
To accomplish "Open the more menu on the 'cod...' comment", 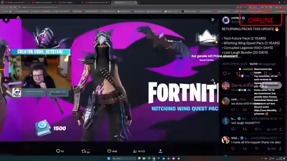I will 280,99.
